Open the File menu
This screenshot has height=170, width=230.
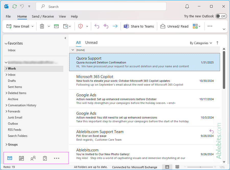point(8,16)
